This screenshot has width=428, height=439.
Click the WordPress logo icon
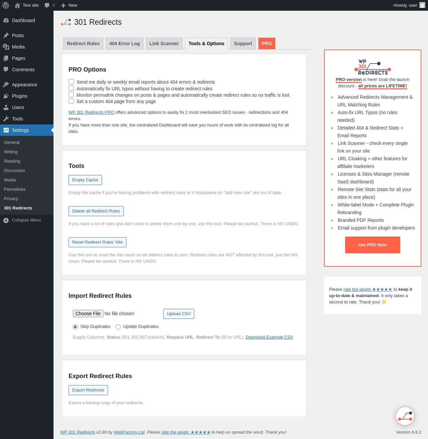(6, 5)
